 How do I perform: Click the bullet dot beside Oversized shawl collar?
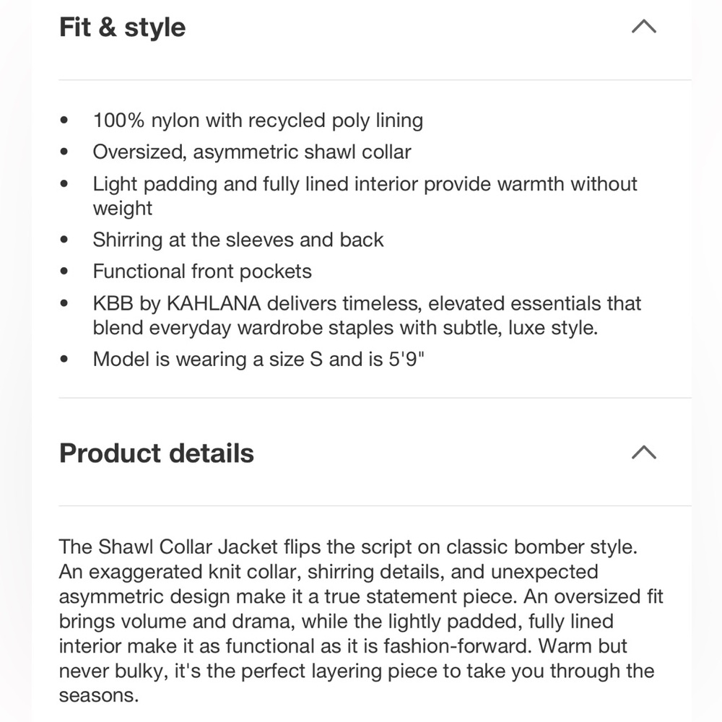[x=64, y=152]
